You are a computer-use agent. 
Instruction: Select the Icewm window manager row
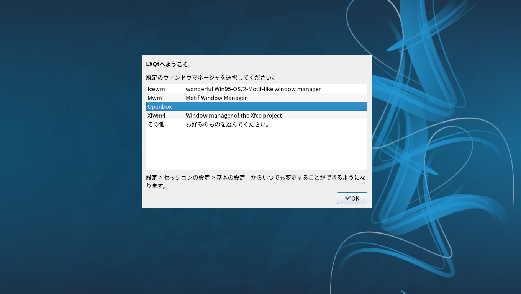tap(257, 89)
